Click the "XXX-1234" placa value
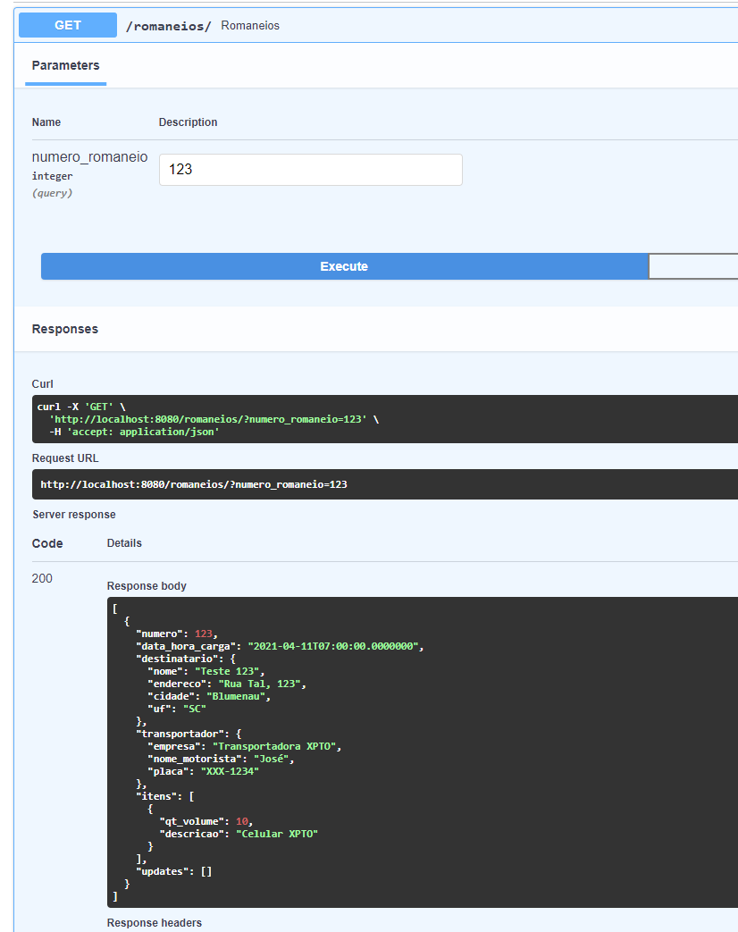This screenshot has height=932, width=738. click(230, 771)
